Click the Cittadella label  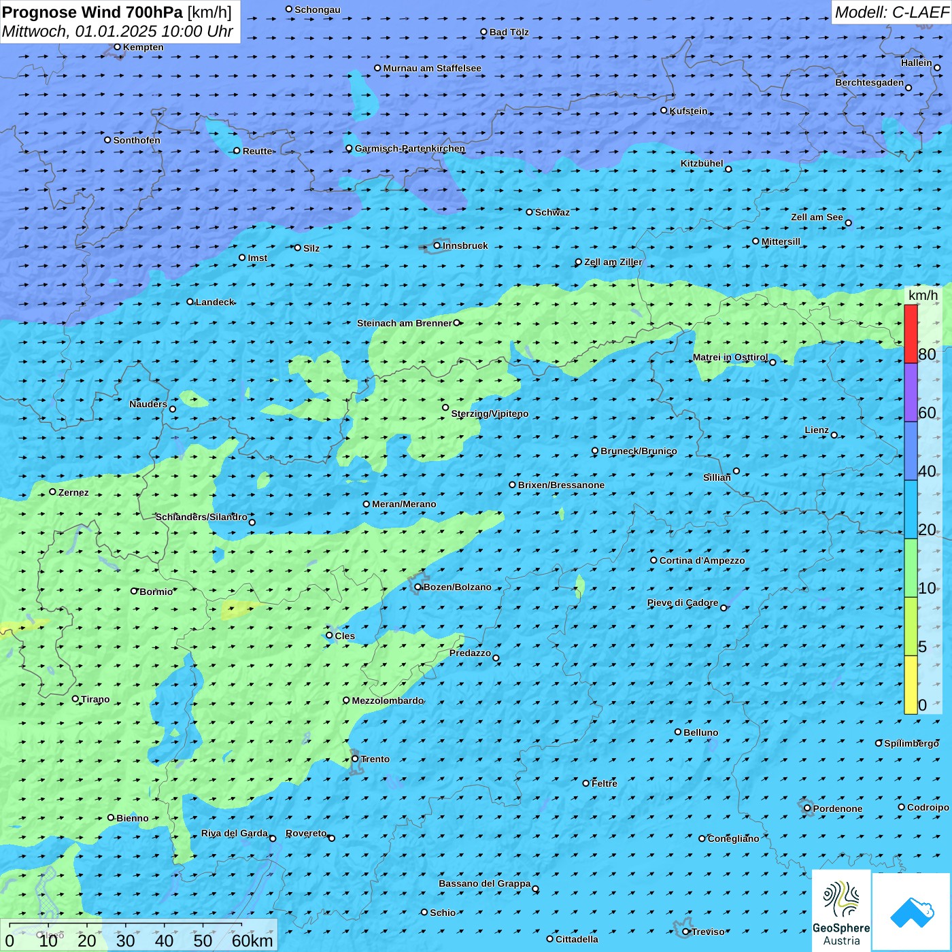click(577, 939)
